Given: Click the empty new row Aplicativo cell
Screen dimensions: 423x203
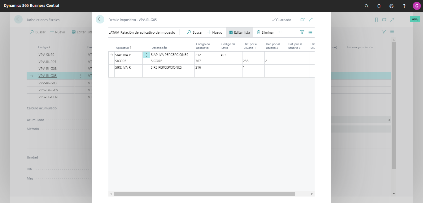Looking at the screenshot, I should click(x=129, y=74).
